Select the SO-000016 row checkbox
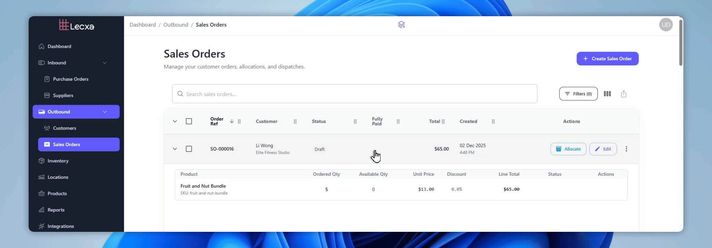 click(x=189, y=149)
